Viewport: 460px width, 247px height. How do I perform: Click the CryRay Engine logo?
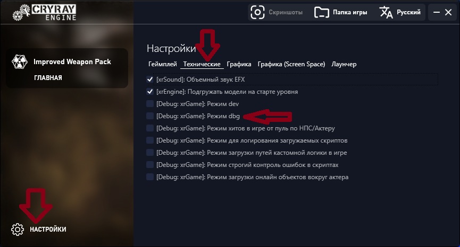45,12
